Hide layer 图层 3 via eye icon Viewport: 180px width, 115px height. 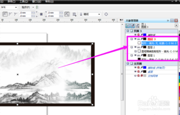135,39
